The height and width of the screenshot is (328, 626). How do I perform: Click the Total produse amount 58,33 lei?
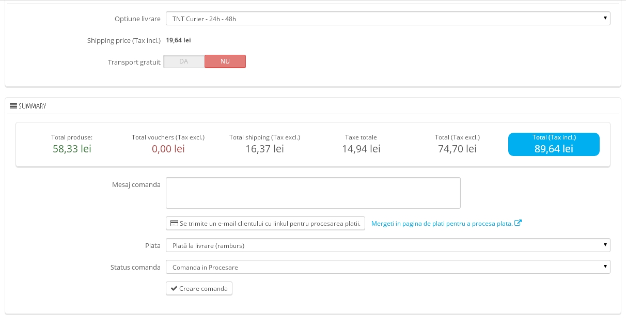pyautogui.click(x=72, y=149)
